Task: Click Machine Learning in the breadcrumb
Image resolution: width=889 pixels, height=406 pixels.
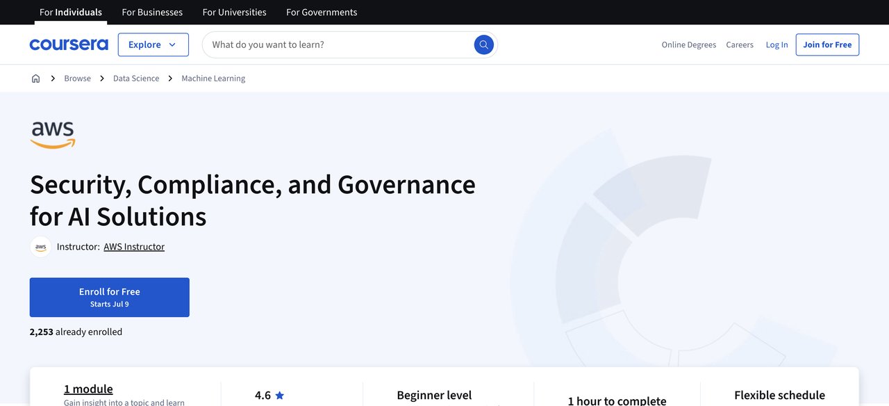Action: tap(213, 78)
